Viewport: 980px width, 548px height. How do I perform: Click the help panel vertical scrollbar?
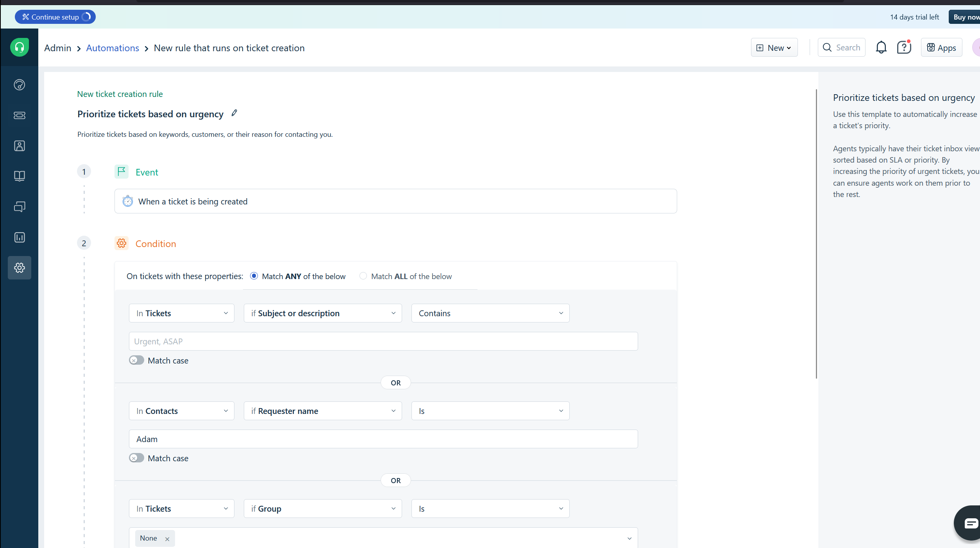click(x=816, y=234)
